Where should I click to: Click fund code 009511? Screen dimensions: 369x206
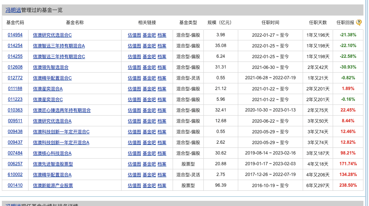(x=15, y=121)
